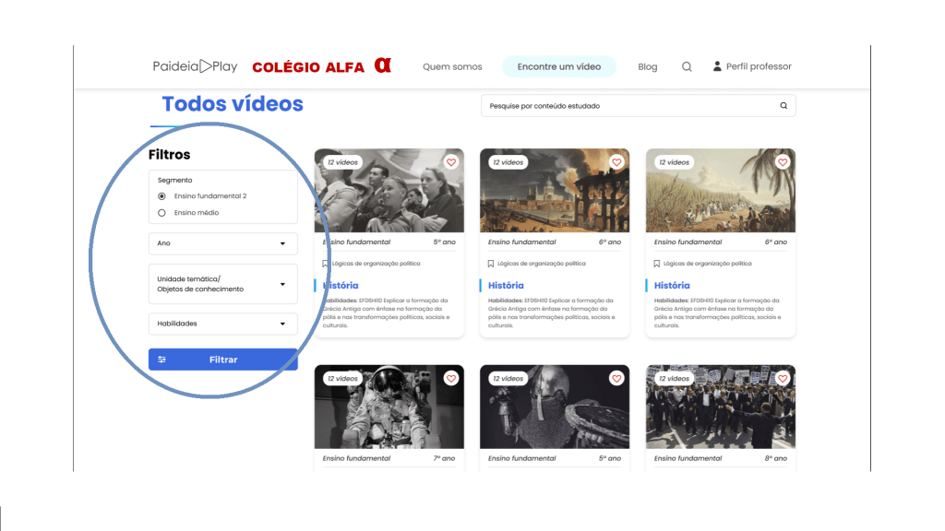This screenshot has width=945, height=531.
Task: Expand Unidade temática/Objetos de conhecimento dropdown
Action: coord(222,284)
